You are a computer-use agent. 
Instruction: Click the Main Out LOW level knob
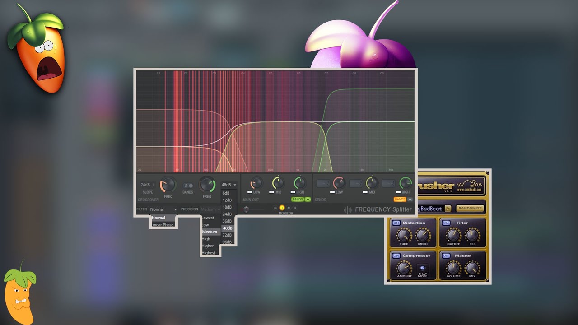(x=256, y=183)
